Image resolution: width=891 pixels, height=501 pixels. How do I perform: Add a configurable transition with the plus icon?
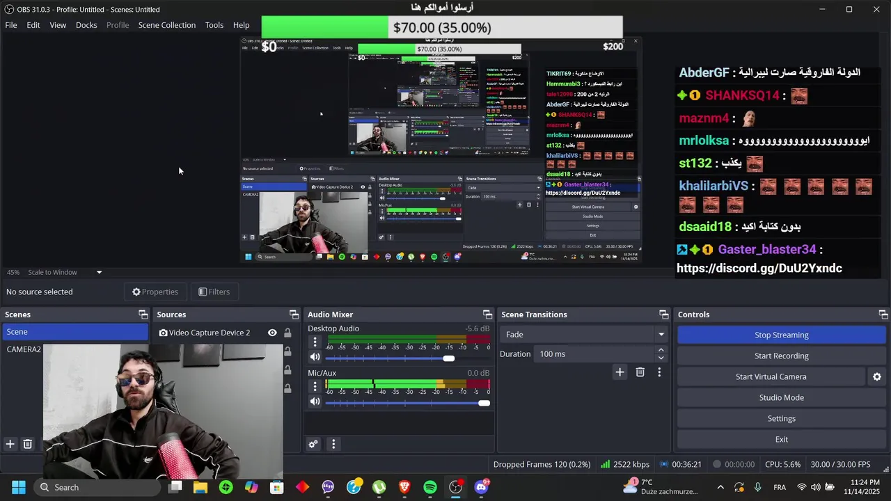(620, 372)
